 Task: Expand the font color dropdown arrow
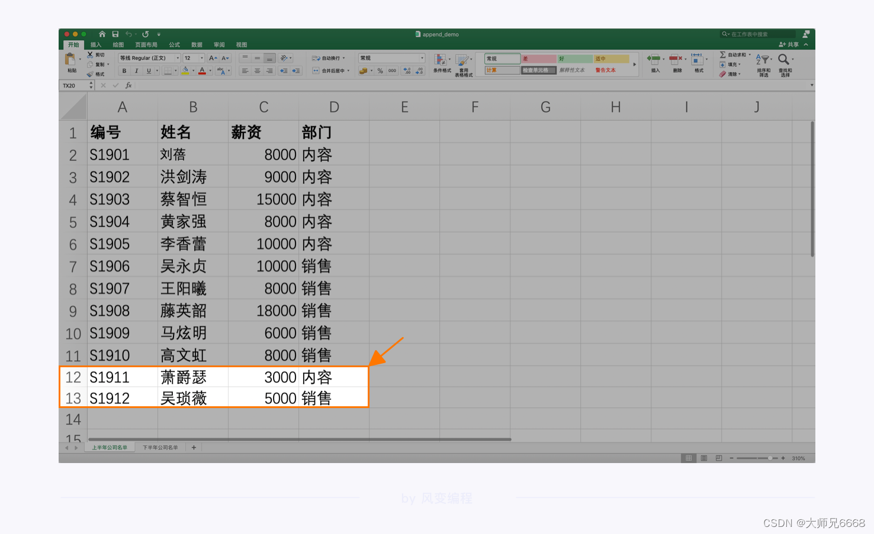click(210, 71)
